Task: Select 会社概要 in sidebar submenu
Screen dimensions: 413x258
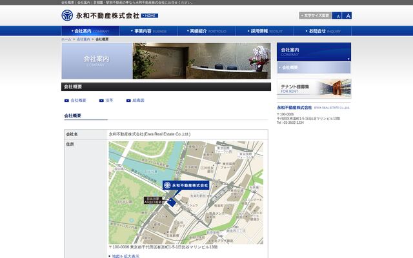Action: [x=314, y=68]
